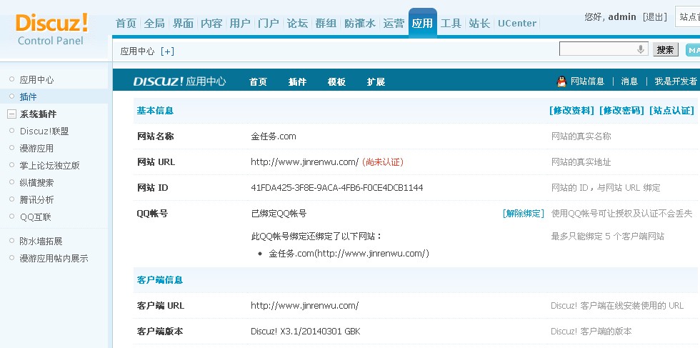Select the active 应用 tab
This screenshot has width=700, height=348.
pos(422,24)
